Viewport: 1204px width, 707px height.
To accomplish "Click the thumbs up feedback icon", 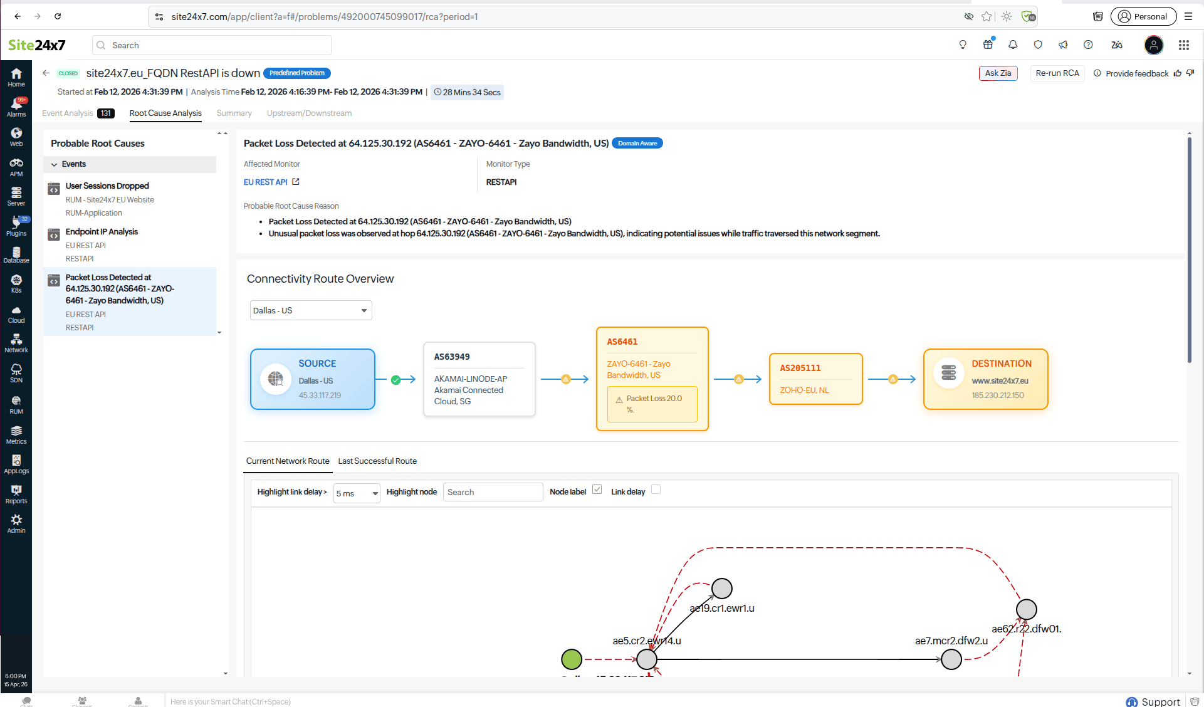I will click(x=1178, y=73).
